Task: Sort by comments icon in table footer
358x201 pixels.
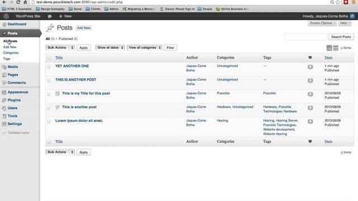Action: [310, 141]
